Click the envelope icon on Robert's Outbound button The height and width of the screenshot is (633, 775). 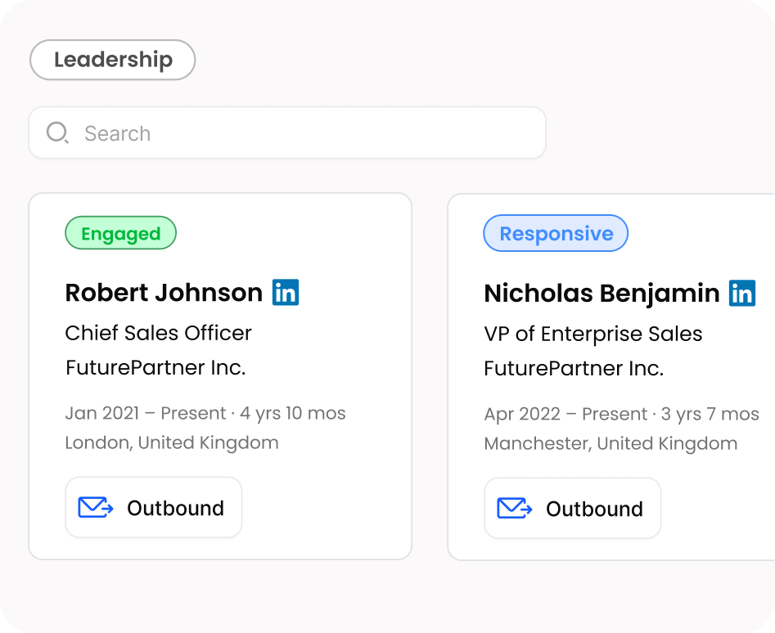(96, 507)
